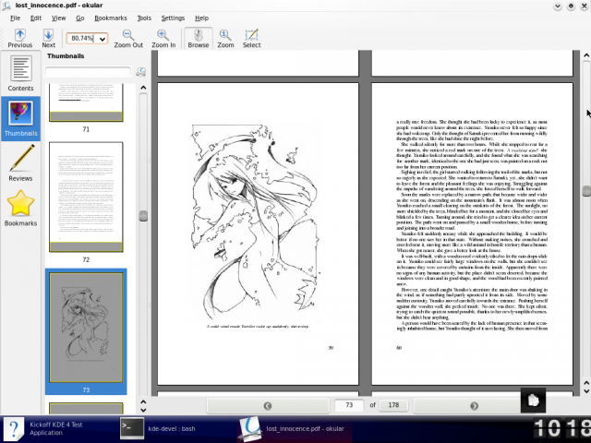Click the thumbnail filter icon beside search box
Viewport: 591px width, 443px height.
(x=141, y=71)
